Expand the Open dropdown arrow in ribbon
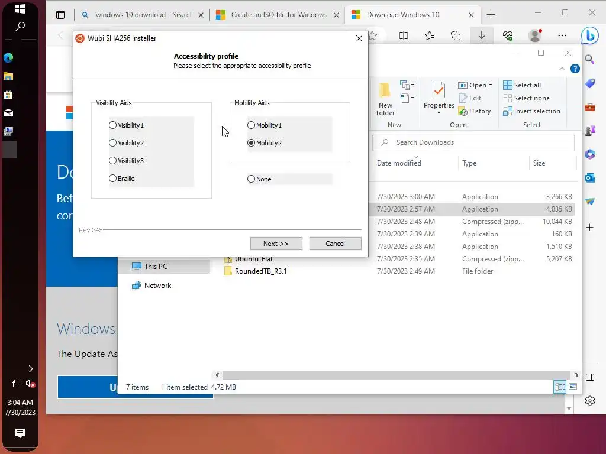Image resolution: width=606 pixels, height=454 pixels. (491, 85)
